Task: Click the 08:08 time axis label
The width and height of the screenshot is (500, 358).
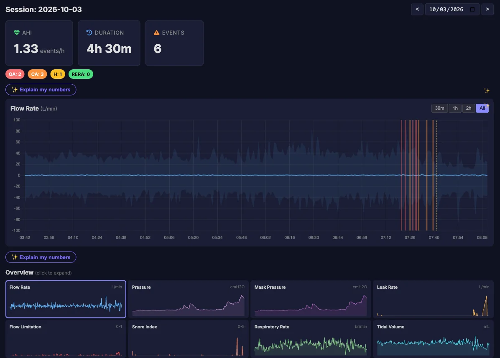Action: tap(482, 237)
